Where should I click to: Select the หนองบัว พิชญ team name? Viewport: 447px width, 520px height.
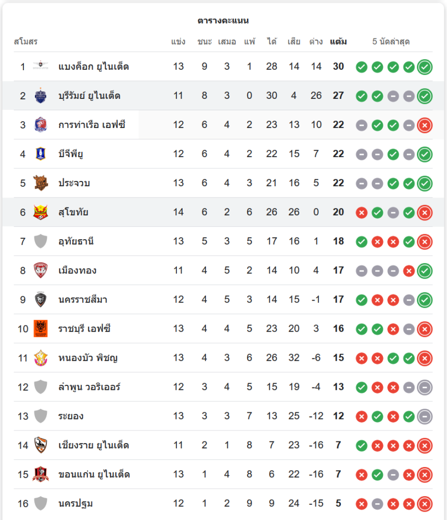[88, 358]
